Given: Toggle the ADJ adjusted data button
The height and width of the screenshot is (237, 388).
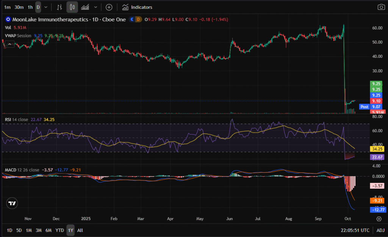Looking at the screenshot, I should (380, 230).
